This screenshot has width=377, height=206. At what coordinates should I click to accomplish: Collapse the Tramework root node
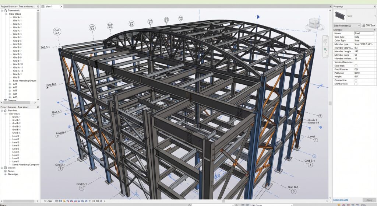pyautogui.click(x=2, y=11)
